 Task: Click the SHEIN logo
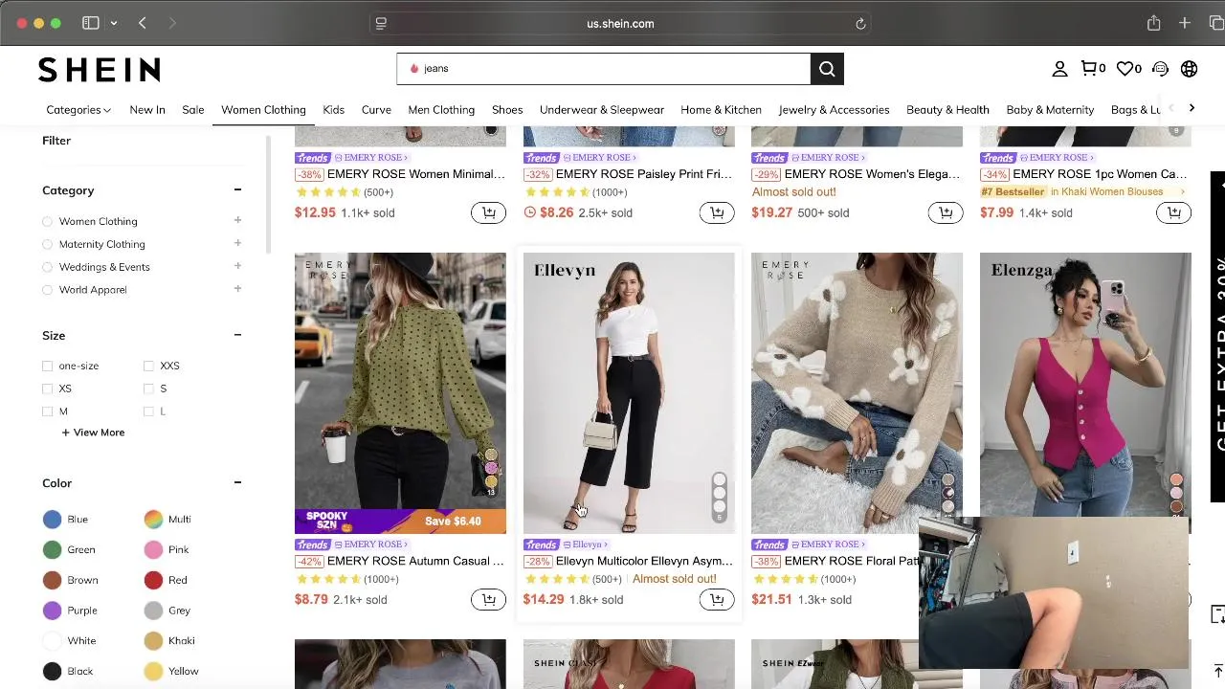pos(99,69)
